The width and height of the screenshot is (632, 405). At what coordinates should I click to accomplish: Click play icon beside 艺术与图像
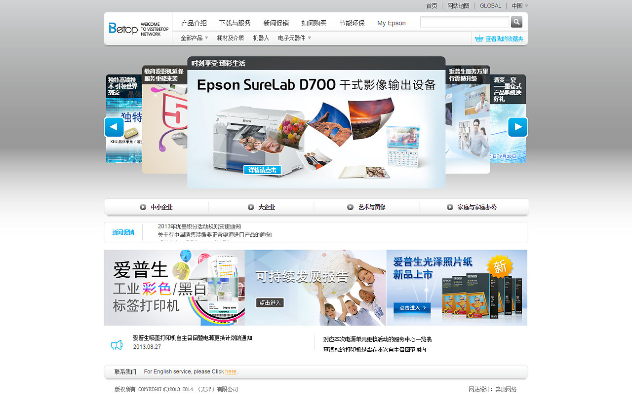pyautogui.click(x=350, y=207)
